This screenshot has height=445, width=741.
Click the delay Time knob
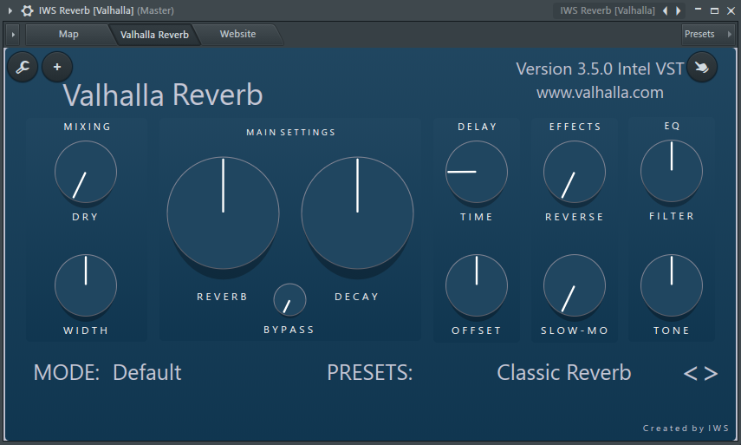click(477, 172)
